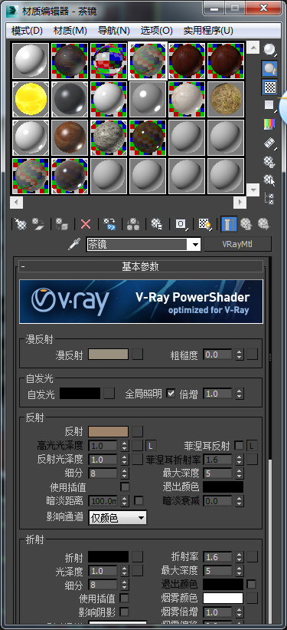The image size is (287, 630).
Task: Toggle the 全局照明 checkbox
Action: (x=171, y=394)
